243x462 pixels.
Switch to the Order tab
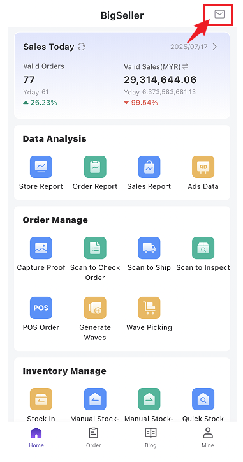(94, 438)
